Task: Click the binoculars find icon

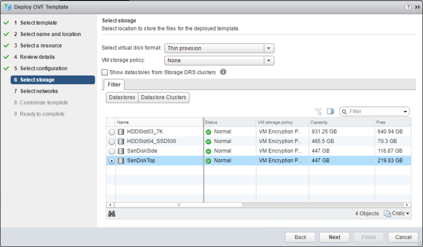Action: coord(112,213)
